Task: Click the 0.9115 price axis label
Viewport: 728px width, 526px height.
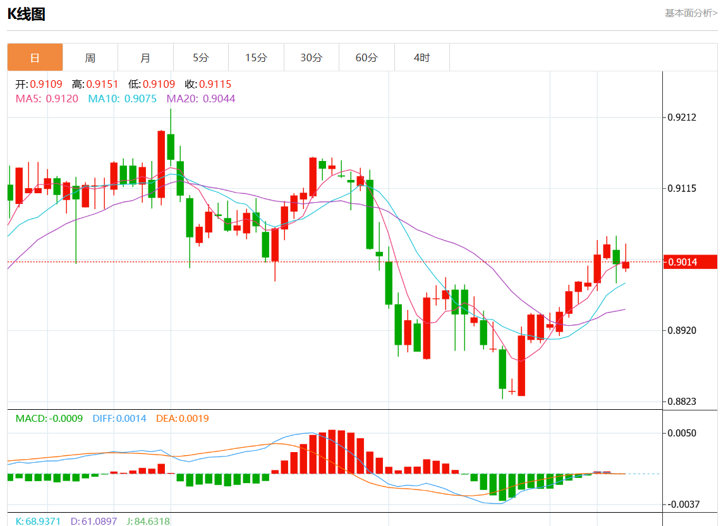Action: click(682, 188)
